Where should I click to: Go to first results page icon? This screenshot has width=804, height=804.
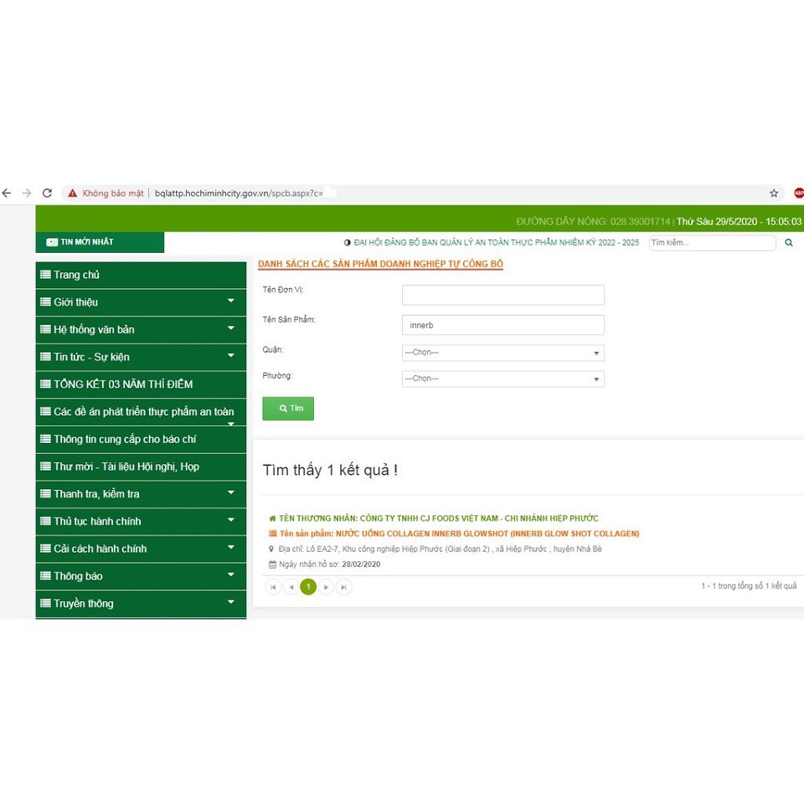pyautogui.click(x=273, y=587)
